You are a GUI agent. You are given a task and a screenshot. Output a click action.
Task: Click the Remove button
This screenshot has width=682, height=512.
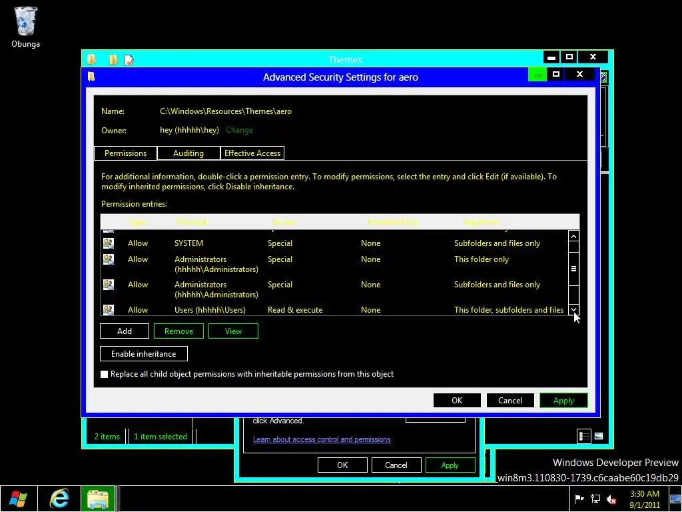tap(178, 331)
